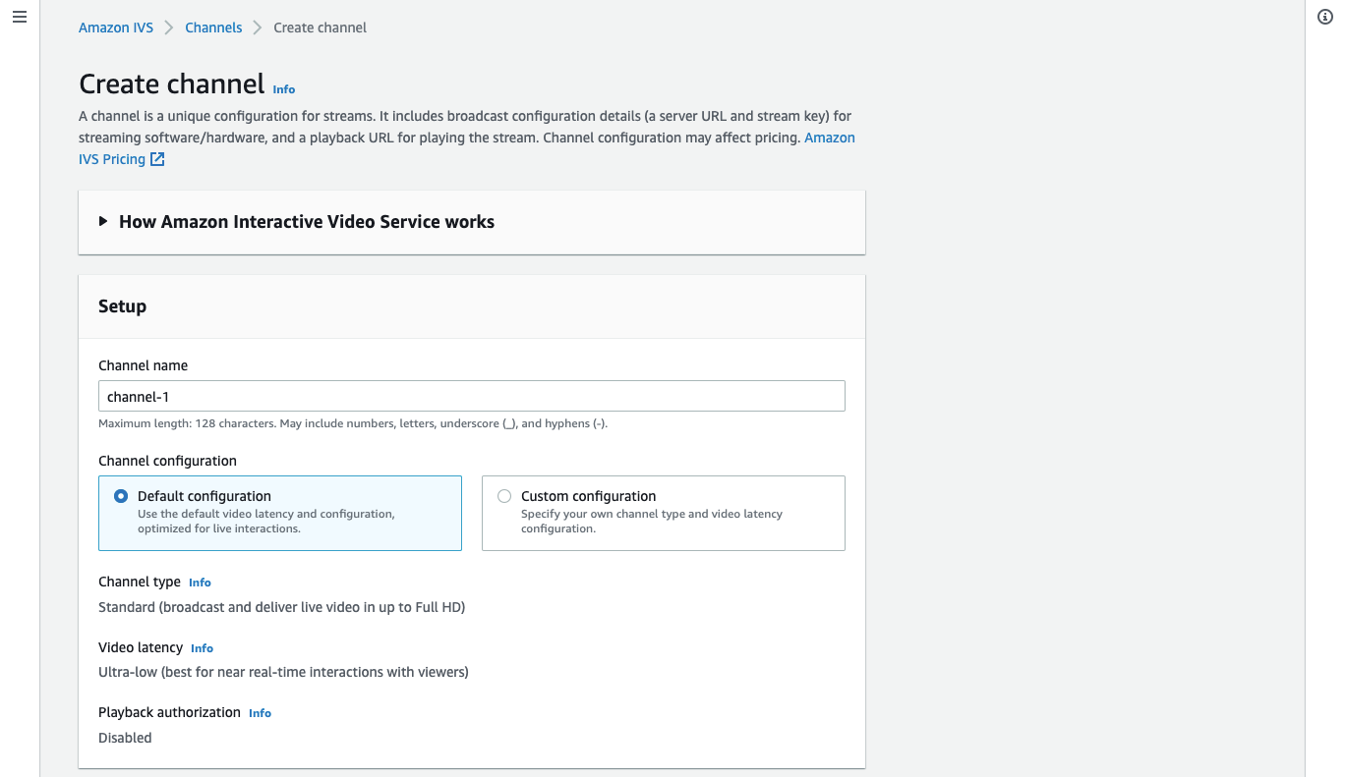Open Info link for Channel type
Image resolution: width=1345 pixels, height=777 pixels.
[x=200, y=583]
